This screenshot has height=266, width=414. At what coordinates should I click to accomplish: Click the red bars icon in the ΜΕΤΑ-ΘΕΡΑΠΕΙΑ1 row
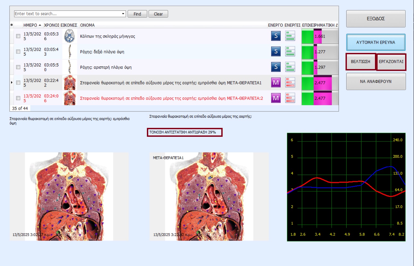coord(290,83)
